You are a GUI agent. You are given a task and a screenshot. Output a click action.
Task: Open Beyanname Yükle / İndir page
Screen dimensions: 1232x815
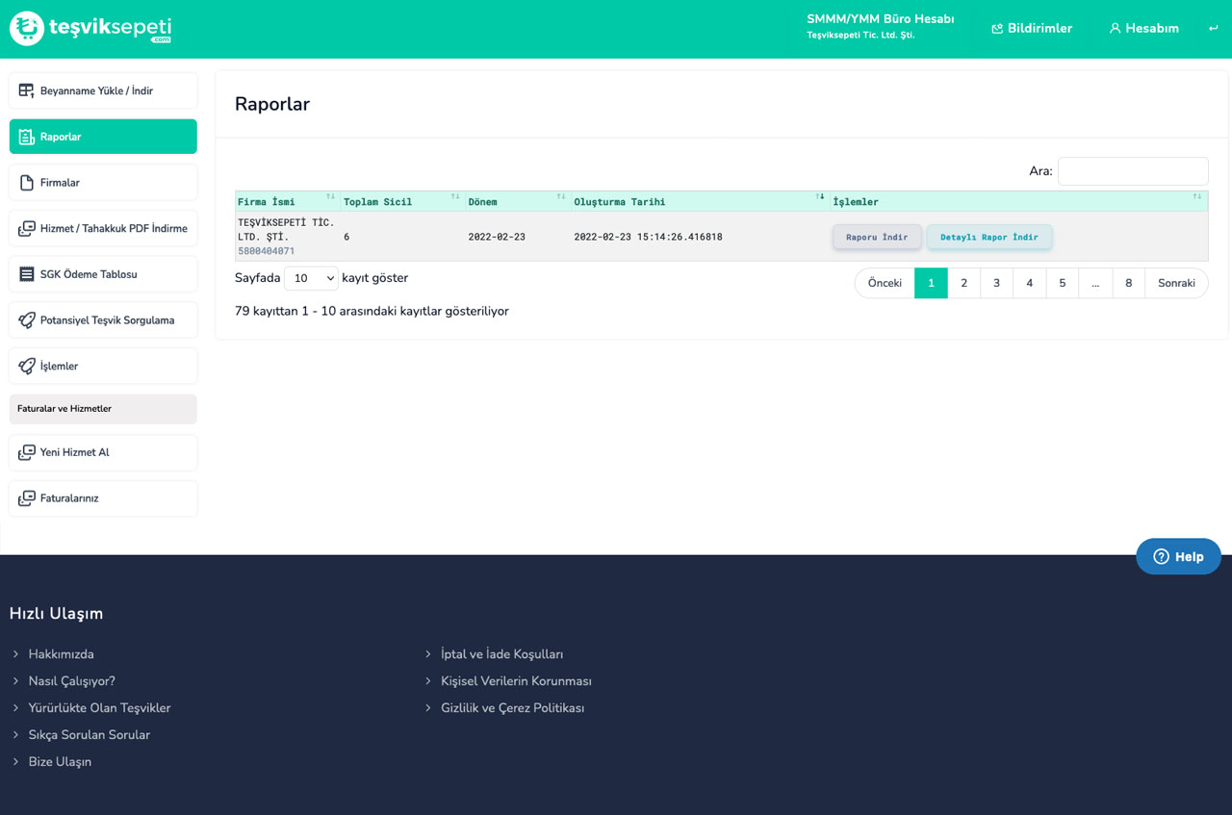103,91
